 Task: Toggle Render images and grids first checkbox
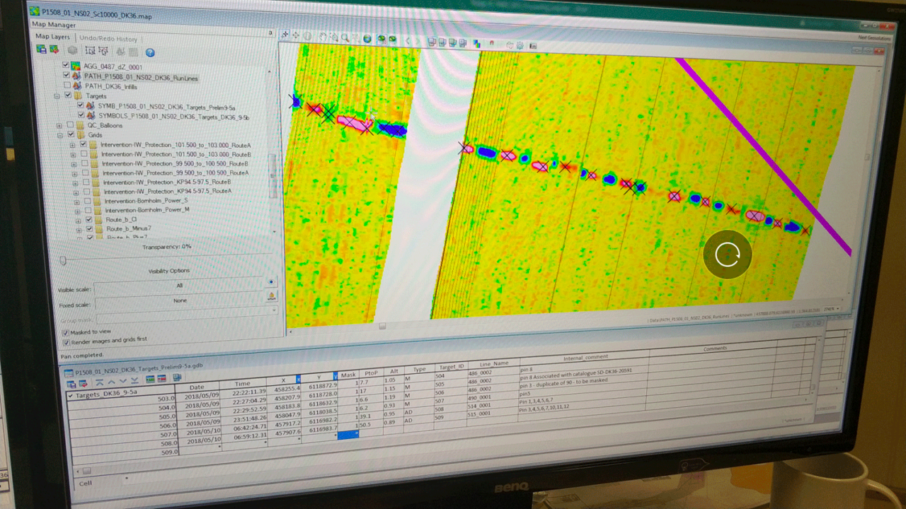coord(67,342)
